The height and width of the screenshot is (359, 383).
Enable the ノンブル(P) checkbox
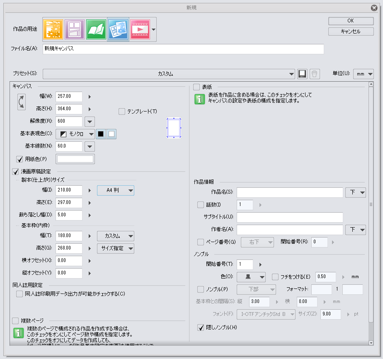[201, 289]
